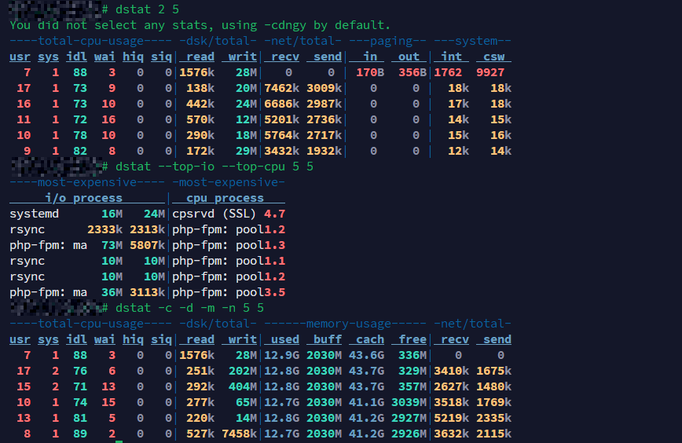
Task: Click the recv value '6686k'
Action: 281,104
